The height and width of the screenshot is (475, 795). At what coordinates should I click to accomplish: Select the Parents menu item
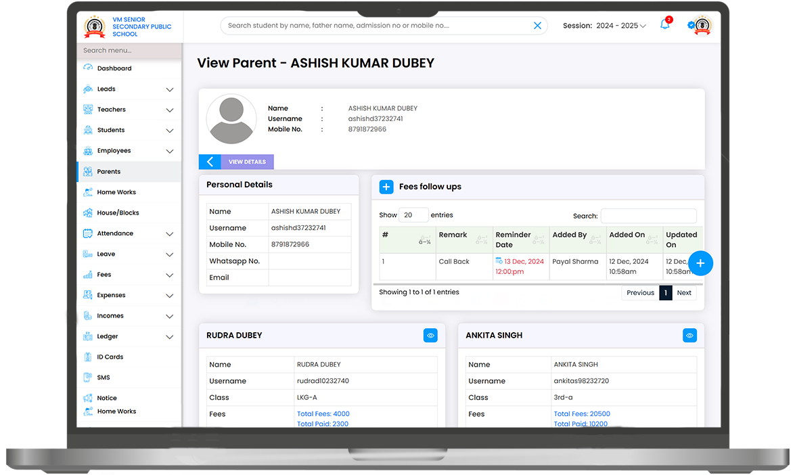tap(110, 171)
